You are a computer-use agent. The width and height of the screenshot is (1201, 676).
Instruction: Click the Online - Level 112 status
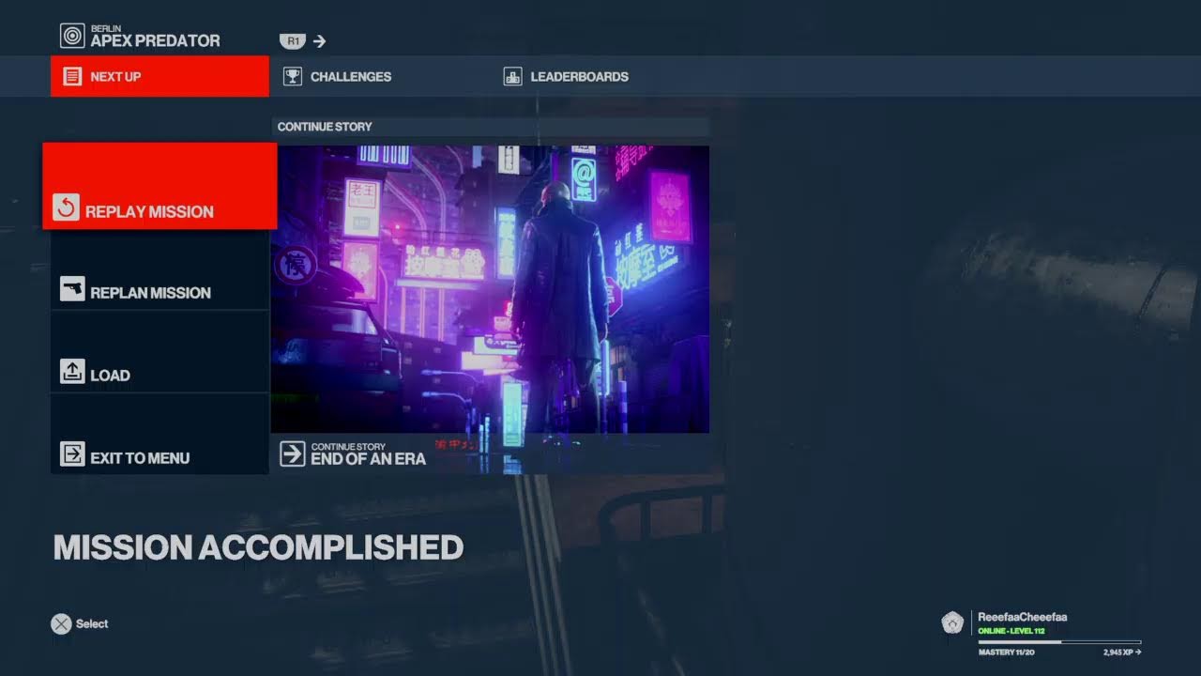(x=1011, y=631)
